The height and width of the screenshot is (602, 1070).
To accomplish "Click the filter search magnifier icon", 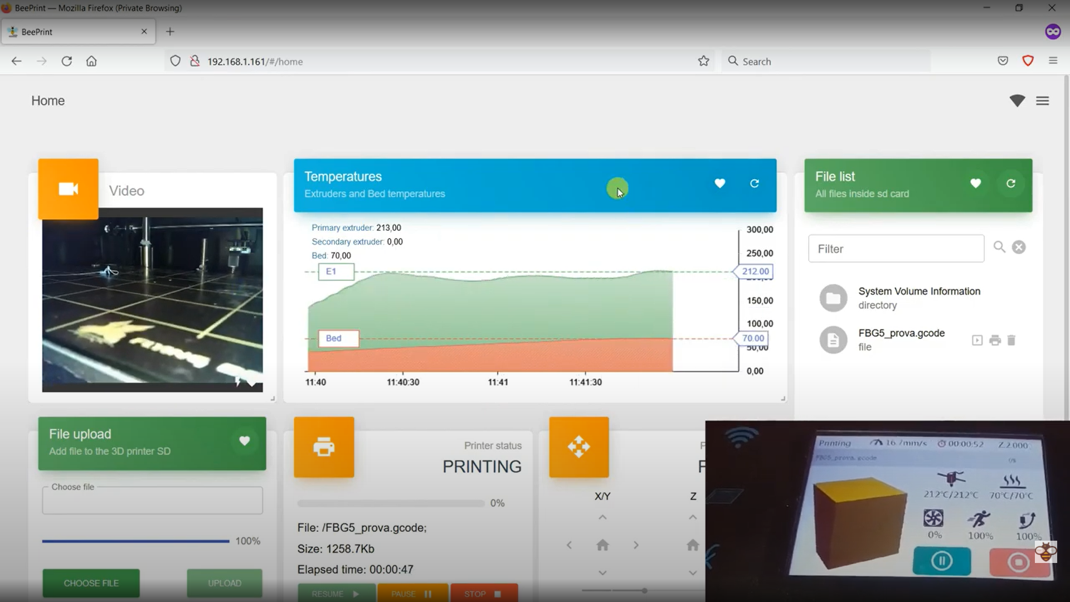I will (999, 247).
